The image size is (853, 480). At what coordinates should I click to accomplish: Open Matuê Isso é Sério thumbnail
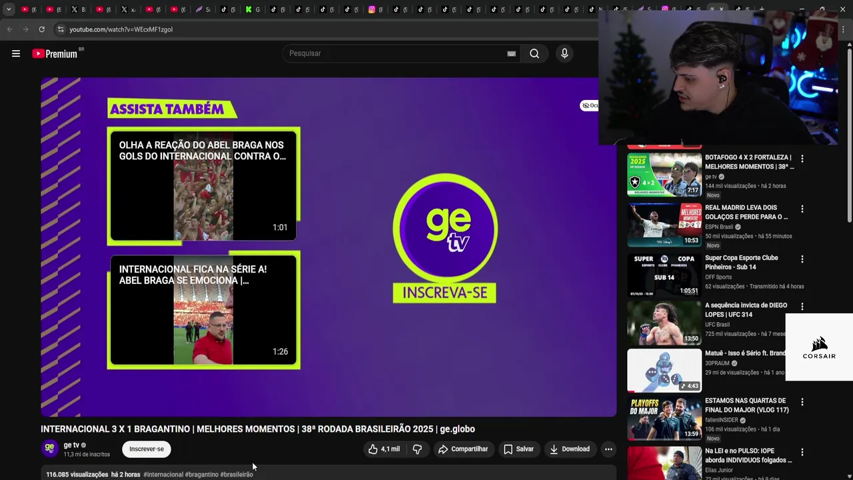click(x=664, y=371)
